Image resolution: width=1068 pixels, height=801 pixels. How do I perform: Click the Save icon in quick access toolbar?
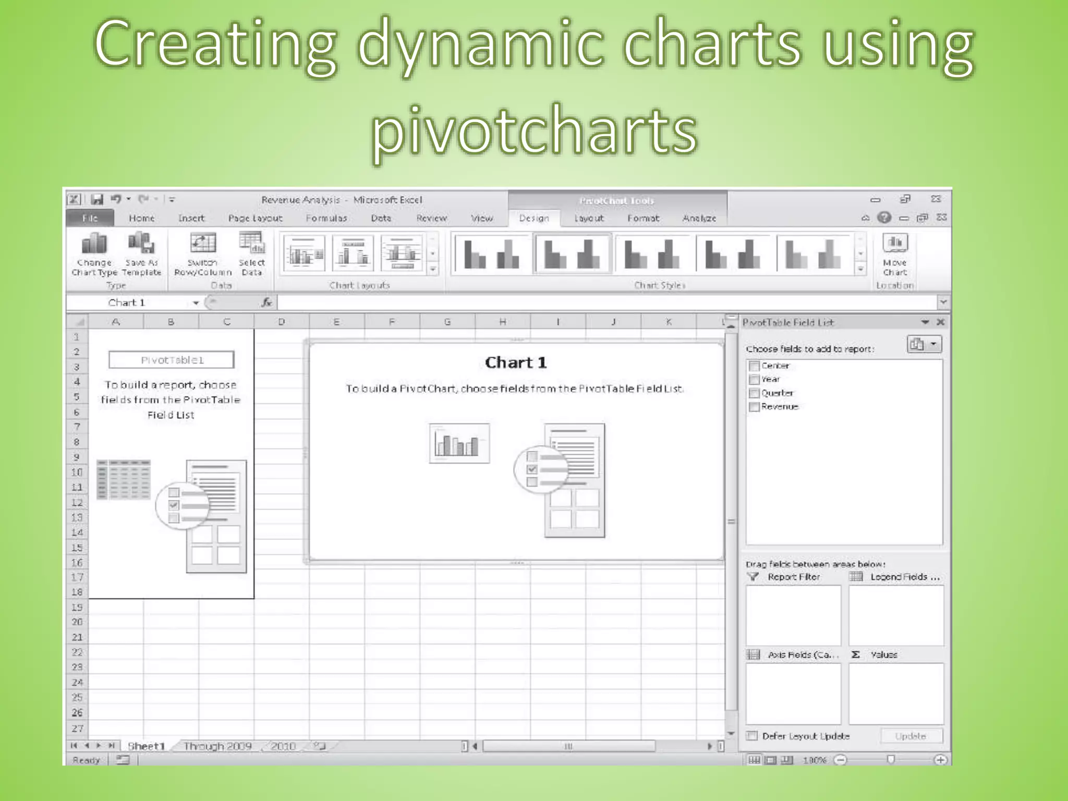coord(97,200)
